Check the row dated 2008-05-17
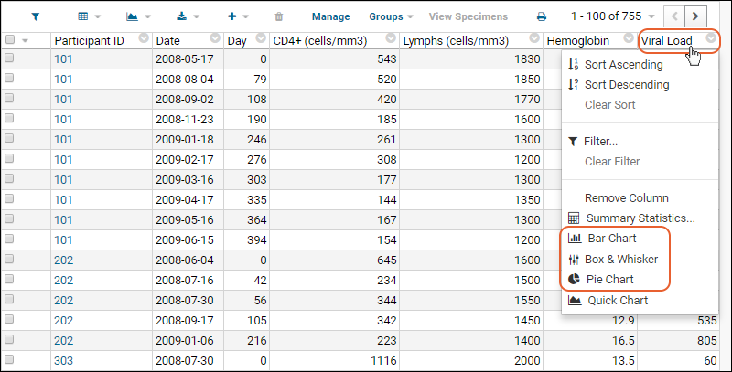This screenshot has height=372, width=732. 9,58
